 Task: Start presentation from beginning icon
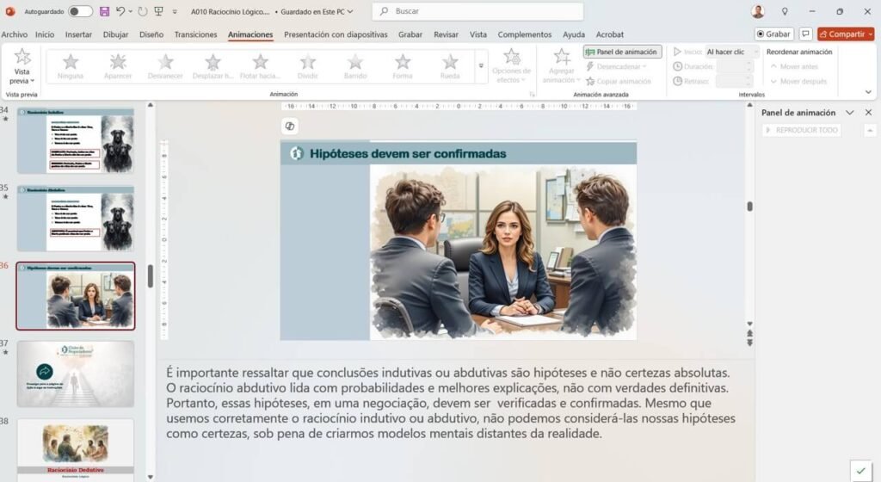(x=159, y=11)
